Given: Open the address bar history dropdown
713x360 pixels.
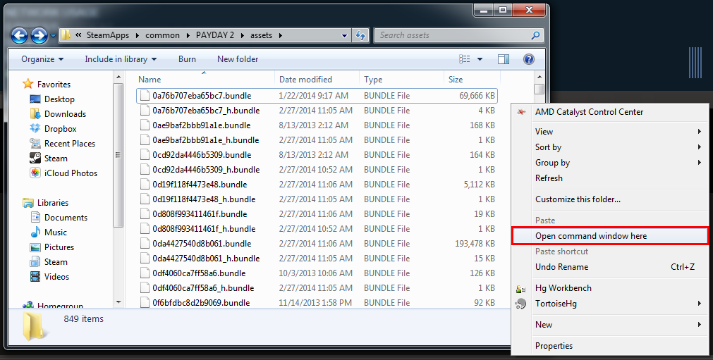Looking at the screenshot, I should (x=344, y=35).
